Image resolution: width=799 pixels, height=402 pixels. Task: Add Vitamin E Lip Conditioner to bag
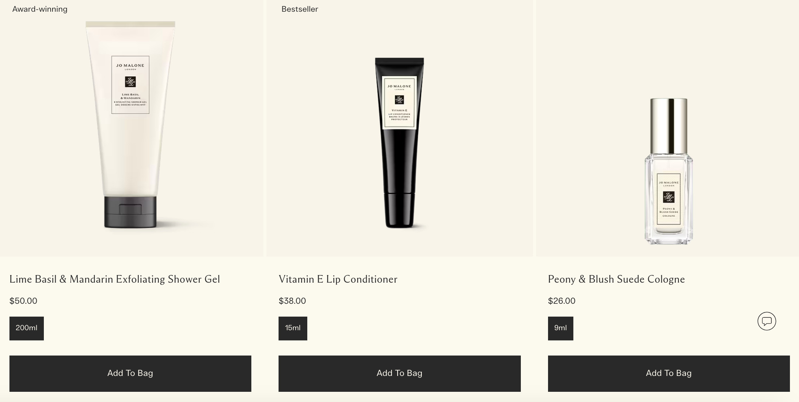[400, 373]
